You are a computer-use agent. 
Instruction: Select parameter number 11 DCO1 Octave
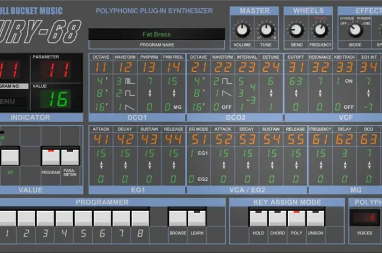coord(101,67)
